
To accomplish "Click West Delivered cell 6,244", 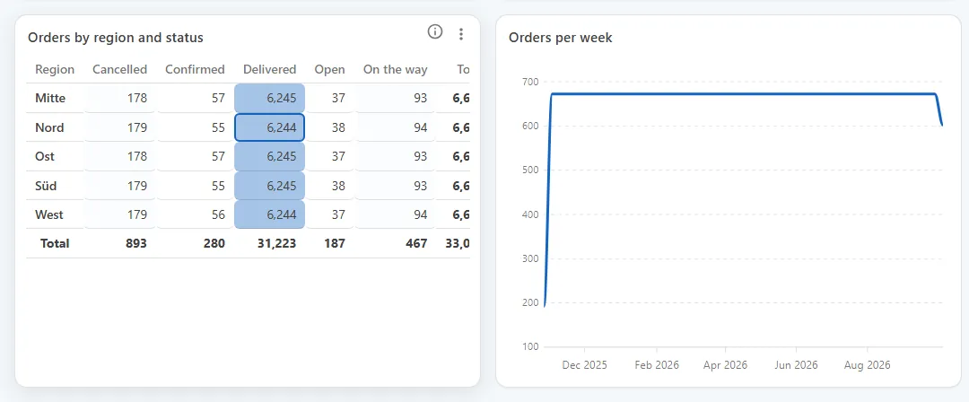I will 269,214.
